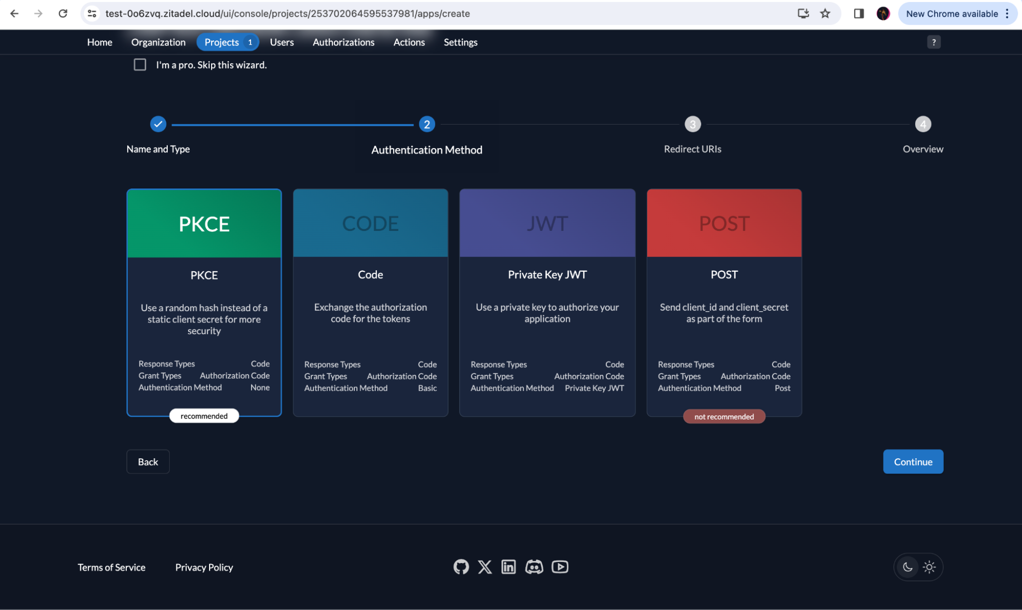Image resolution: width=1022 pixels, height=610 pixels.
Task: Switch to light theme sun icon
Action: click(929, 567)
